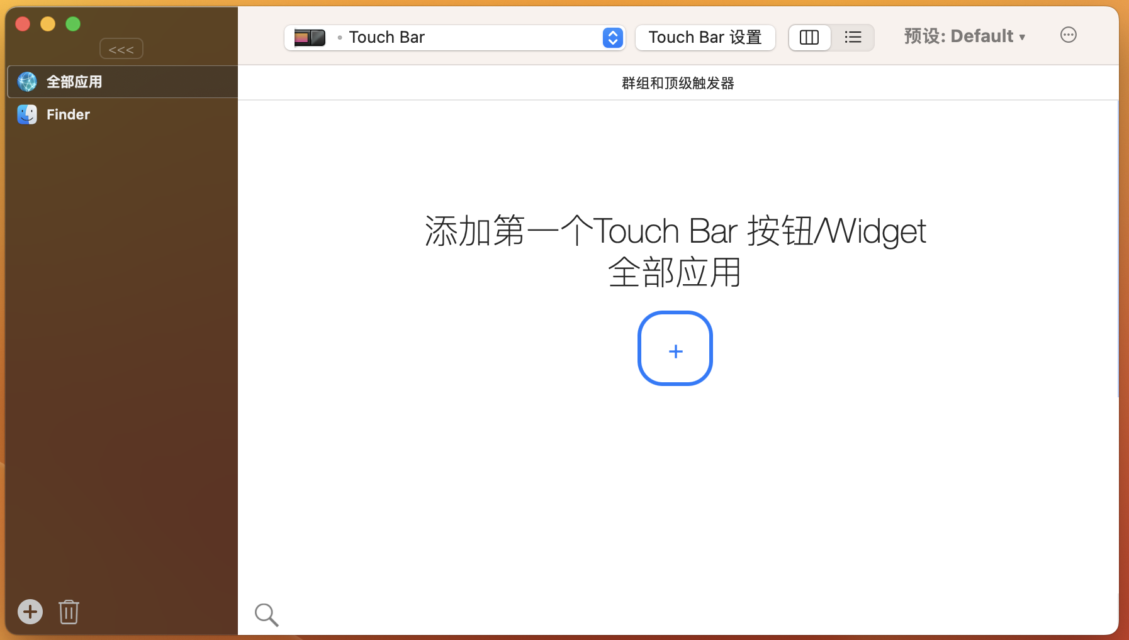Switch to the list view layout
The width and height of the screenshot is (1129, 640).
coord(853,38)
